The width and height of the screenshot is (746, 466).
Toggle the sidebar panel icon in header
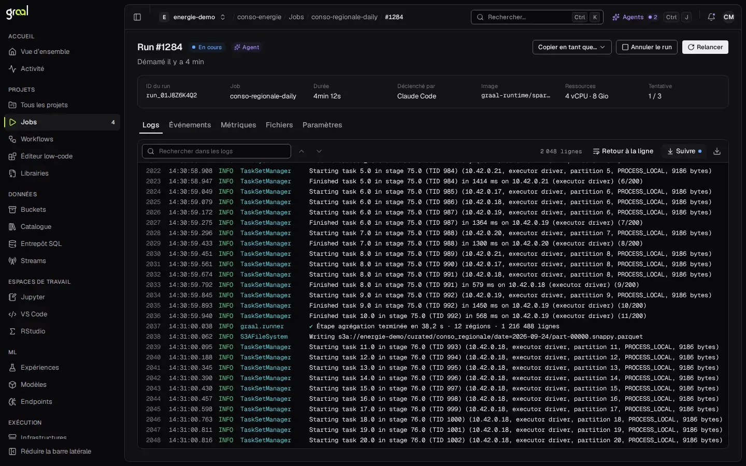[x=137, y=17]
